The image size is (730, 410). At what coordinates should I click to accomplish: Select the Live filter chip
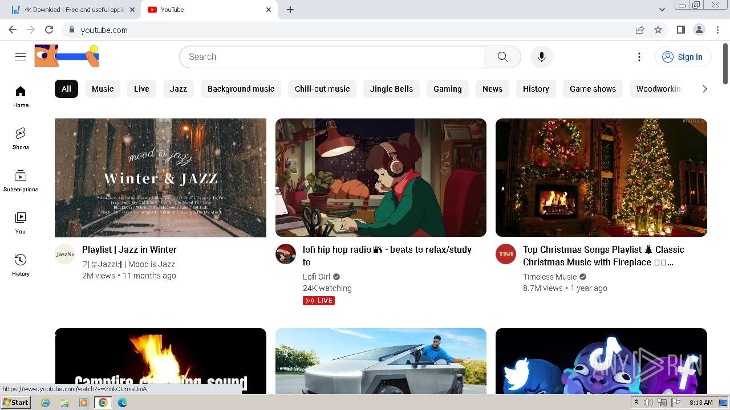point(141,89)
